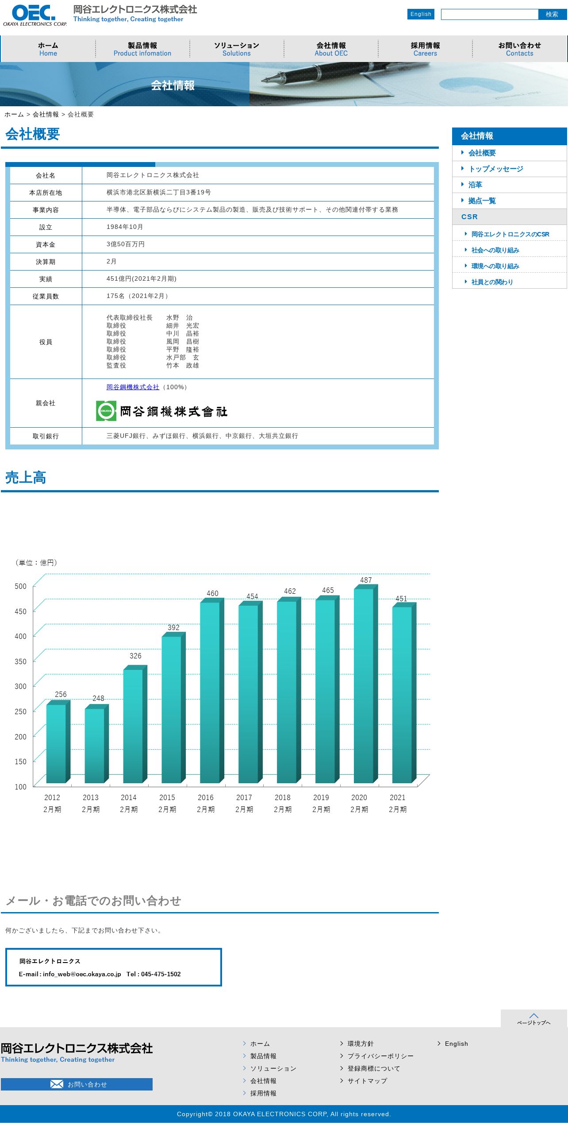Open footer サイトマップ link
Image resolution: width=568 pixels, height=1137 pixels.
(x=367, y=1081)
